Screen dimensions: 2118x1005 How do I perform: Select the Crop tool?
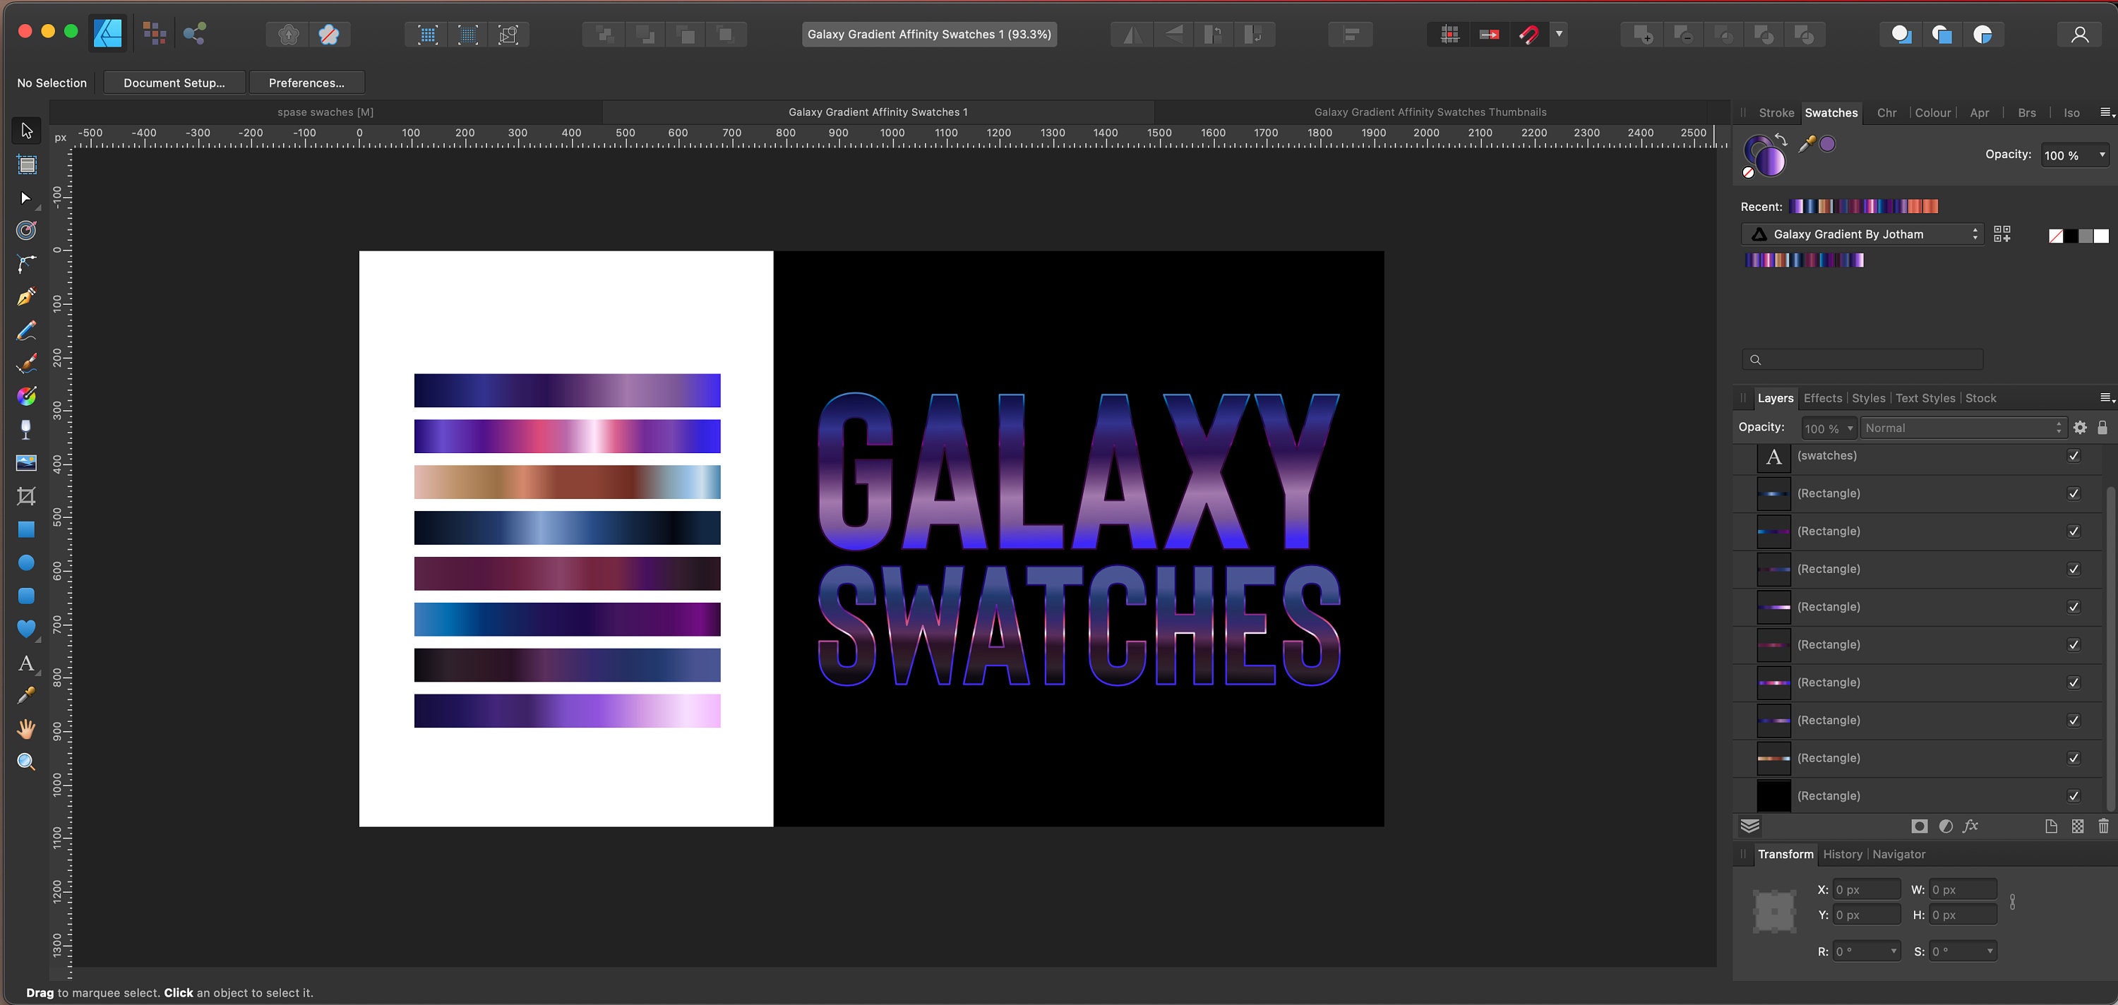pos(26,495)
